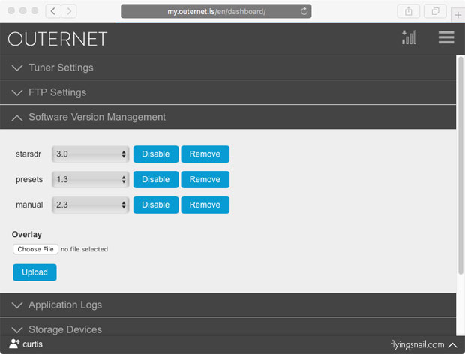Remove the starsdr package

[x=205, y=154]
